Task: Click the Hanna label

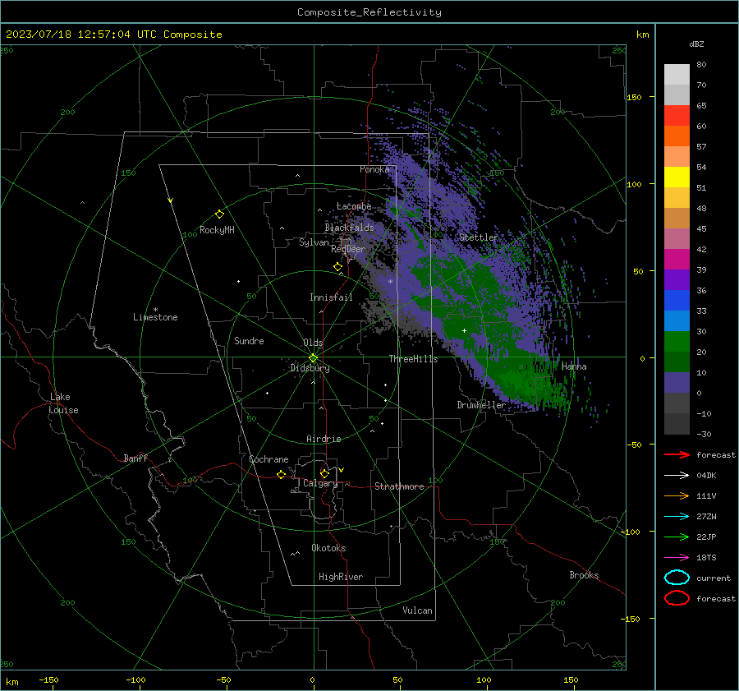Action: pos(574,366)
